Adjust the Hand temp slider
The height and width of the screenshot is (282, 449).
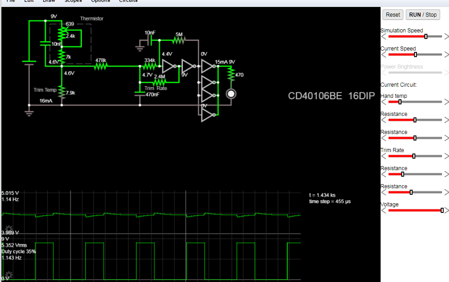point(415,102)
